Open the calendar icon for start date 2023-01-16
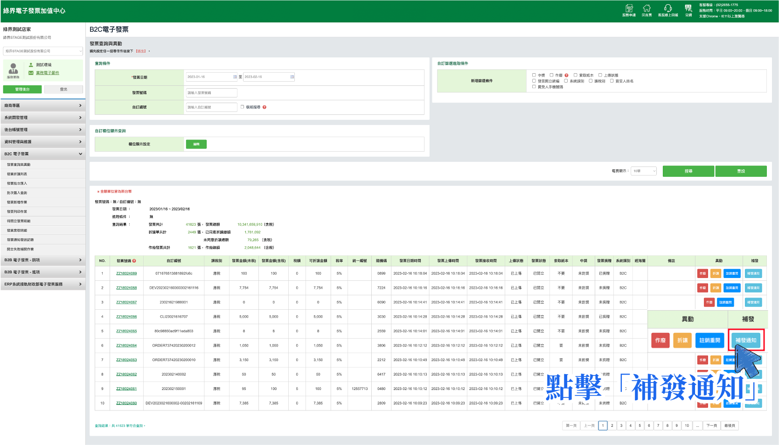This screenshot has width=779, height=445. pyautogui.click(x=235, y=77)
